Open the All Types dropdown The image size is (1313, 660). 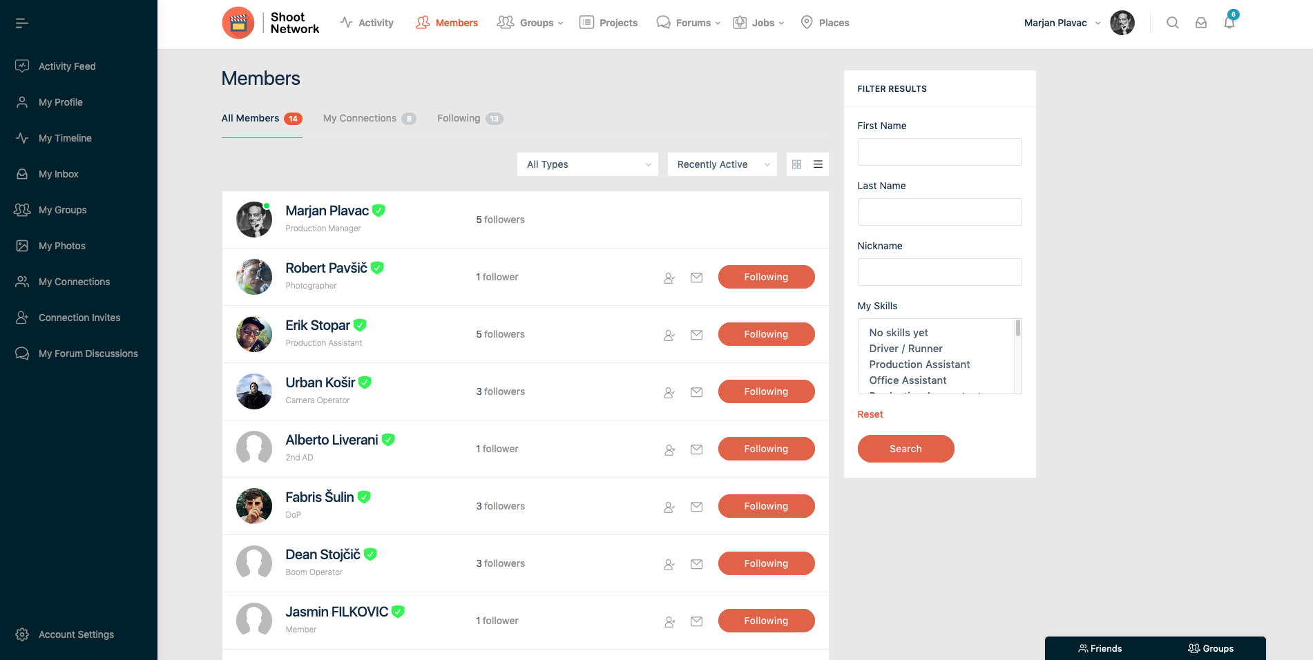(587, 164)
